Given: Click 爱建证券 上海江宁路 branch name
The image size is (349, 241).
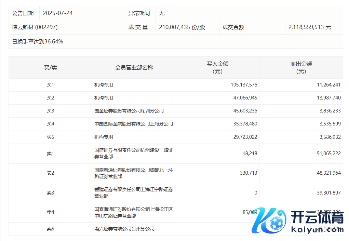Looking at the screenshot, I should pos(133,193).
